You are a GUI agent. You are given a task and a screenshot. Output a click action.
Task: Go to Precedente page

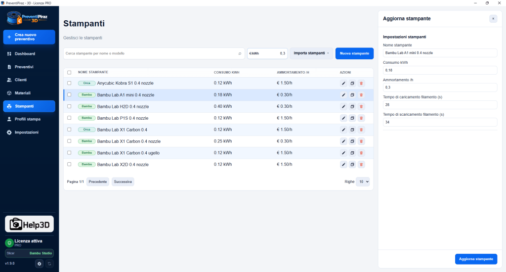coord(98,182)
